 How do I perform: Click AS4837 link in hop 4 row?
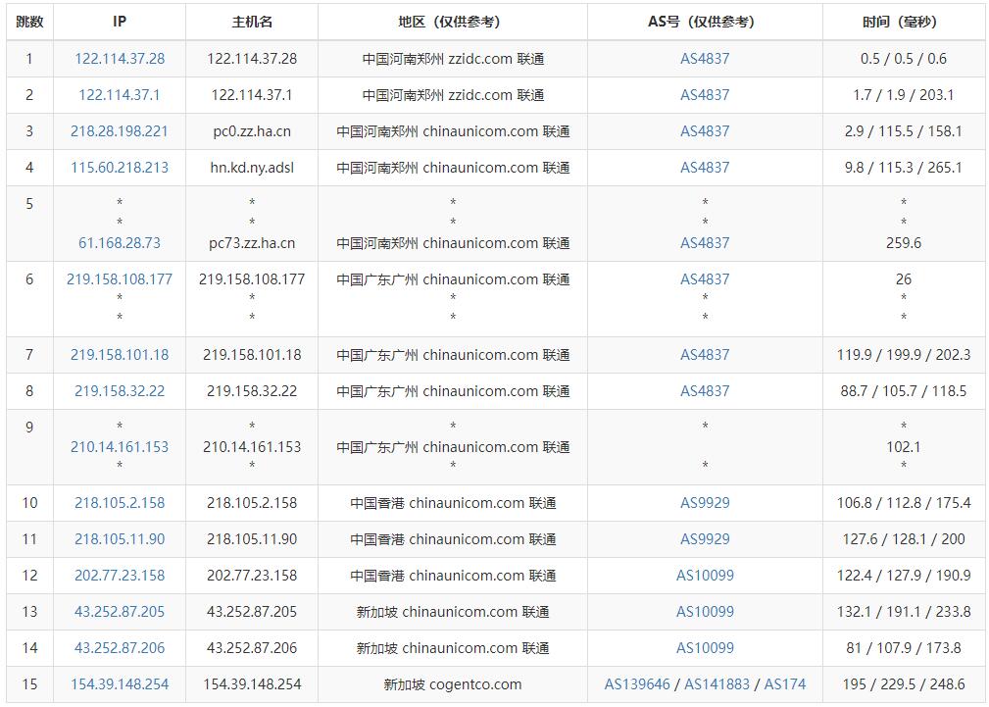[x=705, y=168]
